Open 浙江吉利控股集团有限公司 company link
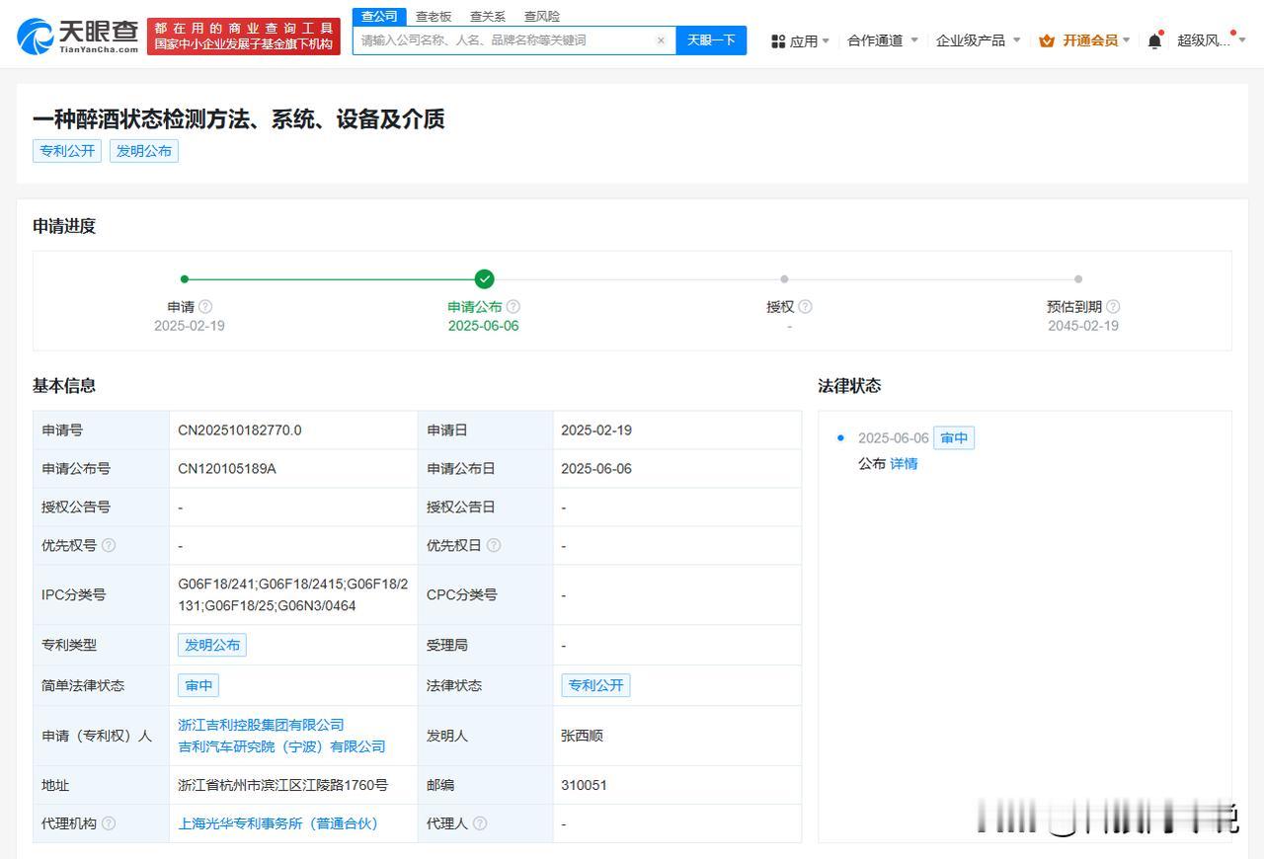The width and height of the screenshot is (1264, 859). [x=261, y=725]
